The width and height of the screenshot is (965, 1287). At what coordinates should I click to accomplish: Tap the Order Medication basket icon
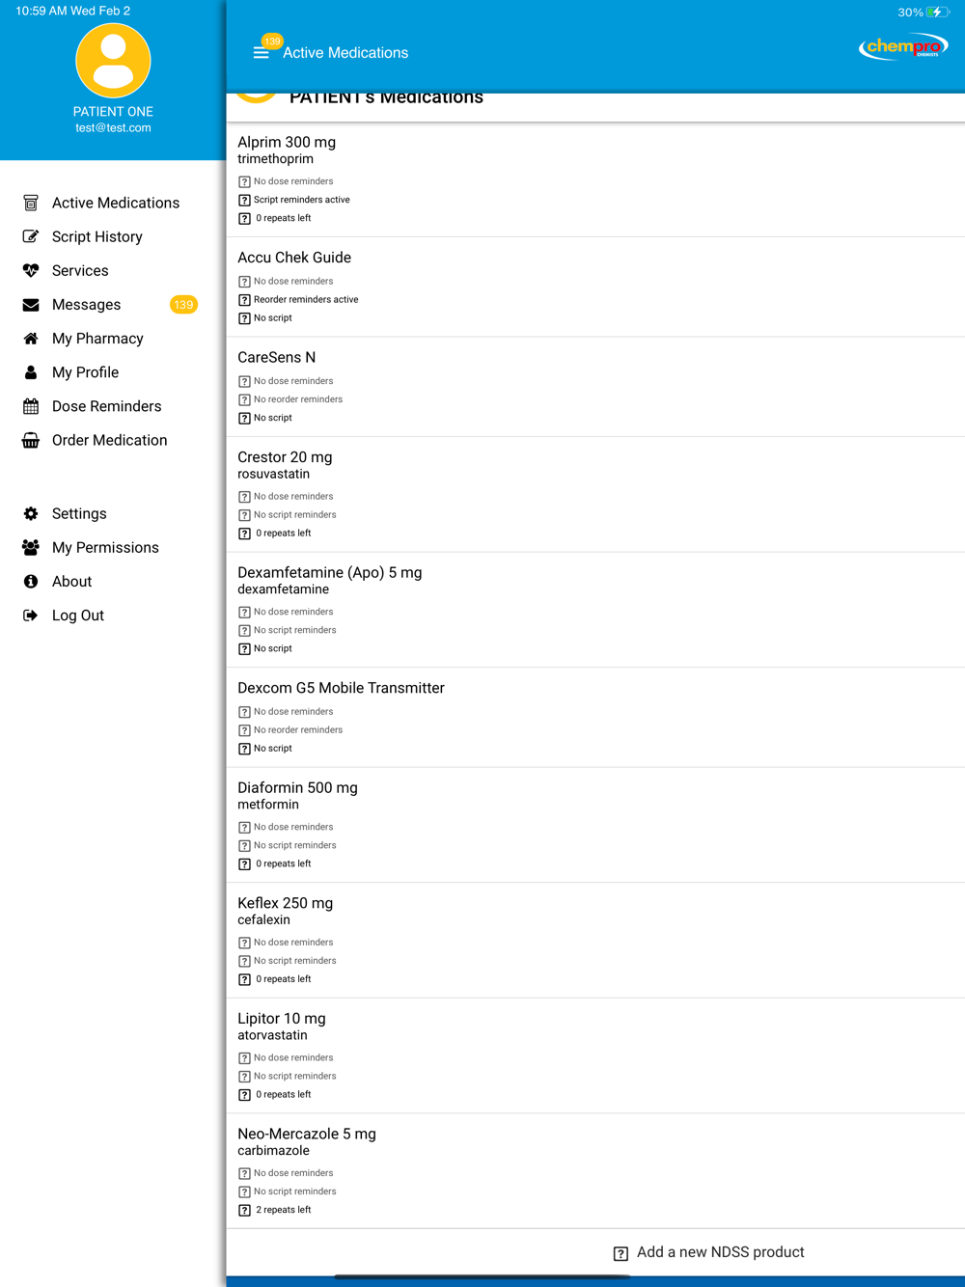(31, 441)
